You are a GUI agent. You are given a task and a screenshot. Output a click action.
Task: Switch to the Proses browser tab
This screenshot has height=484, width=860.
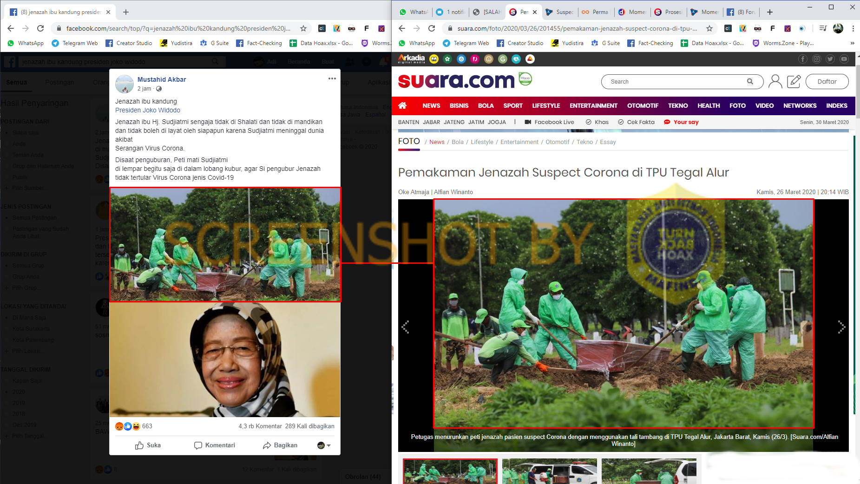669,12
